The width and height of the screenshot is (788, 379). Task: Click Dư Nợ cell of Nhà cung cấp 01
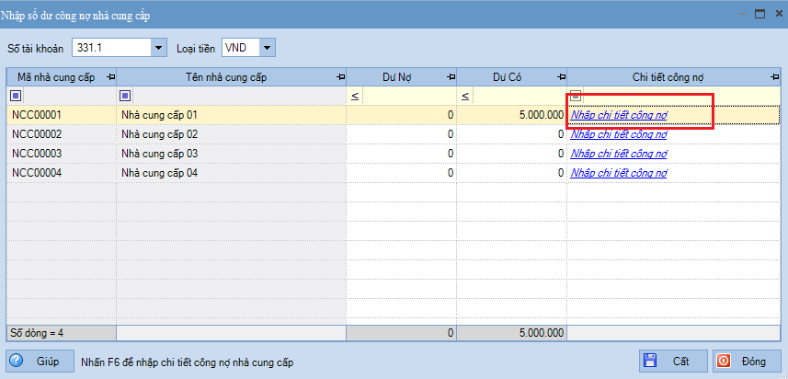click(402, 115)
